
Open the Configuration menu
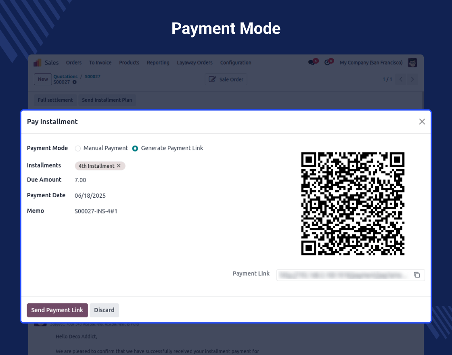(236, 63)
